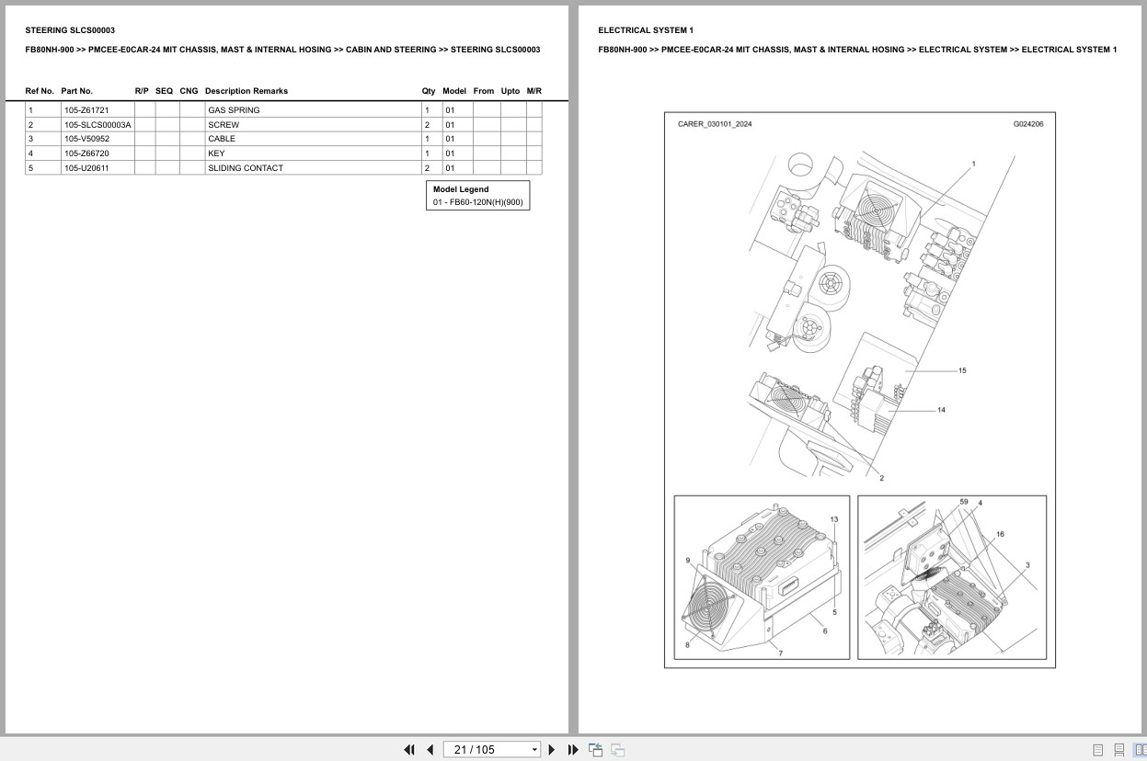Select part number 105-Z61721
The height and width of the screenshot is (761, 1147).
tap(86, 110)
